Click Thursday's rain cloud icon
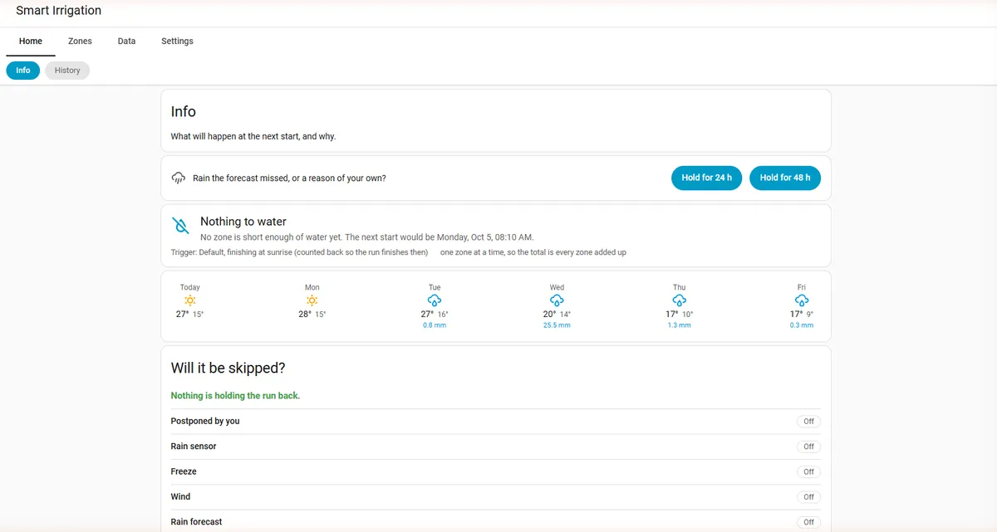Image resolution: width=997 pixels, height=532 pixels. 679,300
